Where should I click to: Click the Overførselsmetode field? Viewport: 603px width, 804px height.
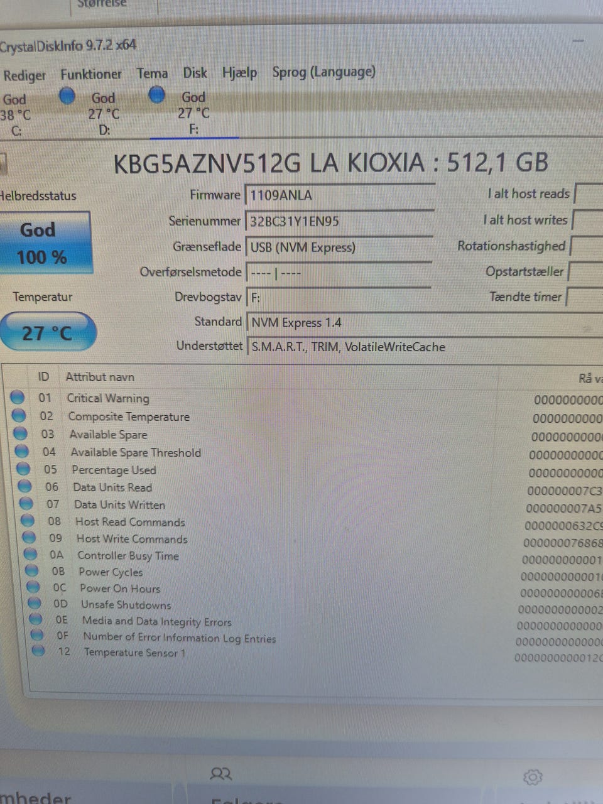point(338,273)
